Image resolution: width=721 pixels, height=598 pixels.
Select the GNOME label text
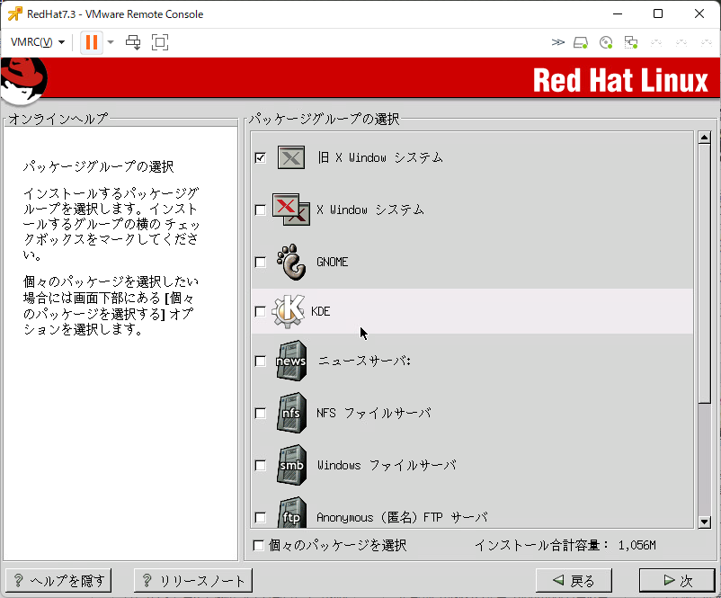(x=332, y=262)
